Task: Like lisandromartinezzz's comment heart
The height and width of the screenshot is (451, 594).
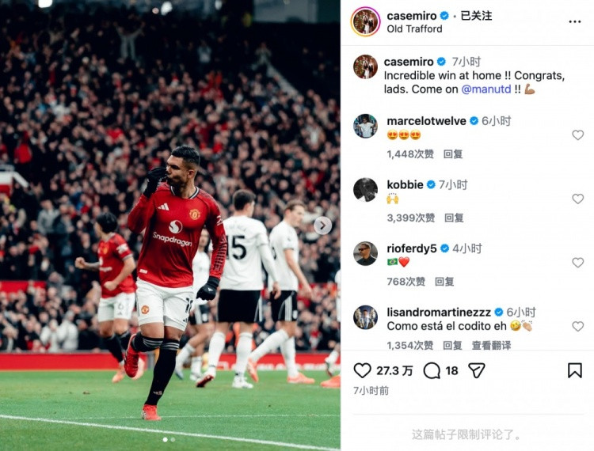Action: point(577,326)
